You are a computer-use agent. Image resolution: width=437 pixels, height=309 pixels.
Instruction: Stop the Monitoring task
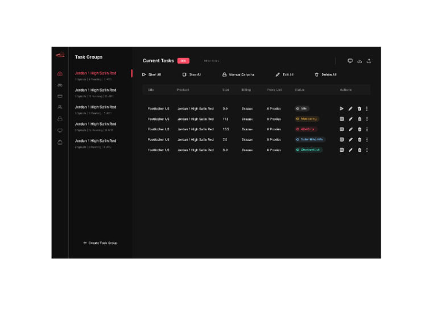[341, 119]
